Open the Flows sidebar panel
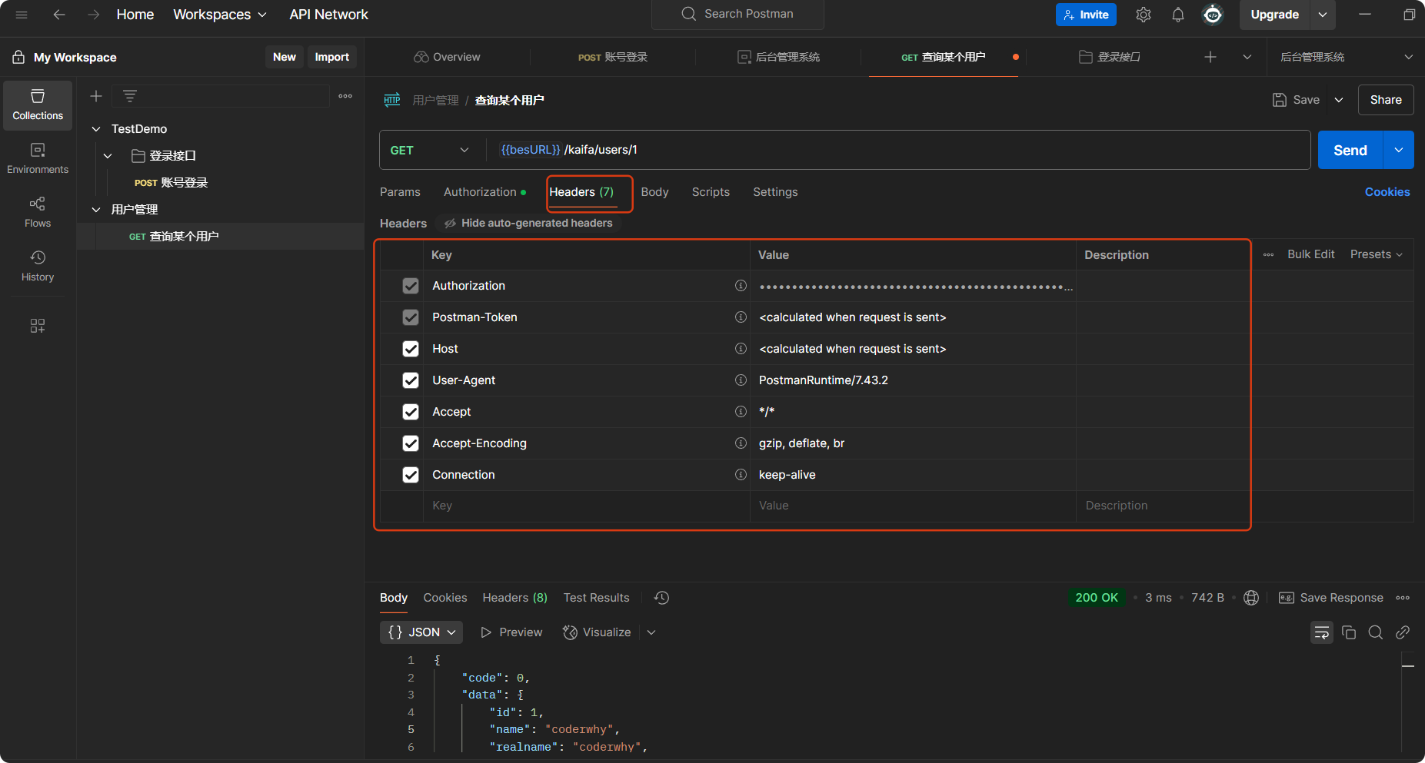Screen dimensions: 1425x763 click(38, 213)
